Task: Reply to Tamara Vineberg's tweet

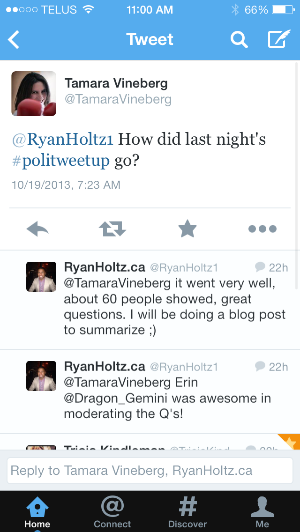Action: point(37,229)
